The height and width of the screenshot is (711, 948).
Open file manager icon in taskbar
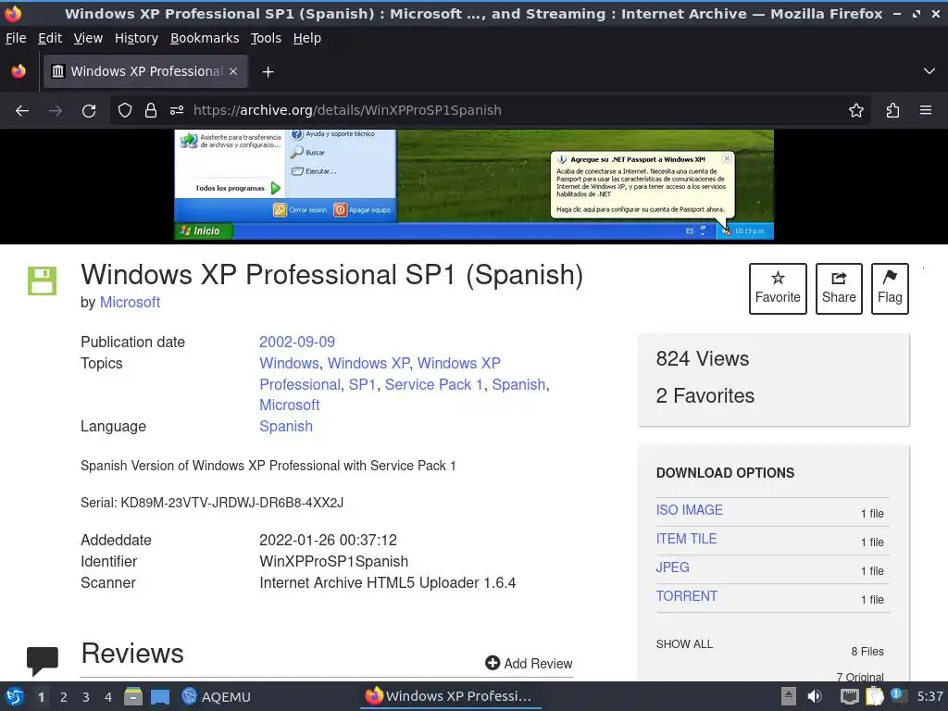point(133,696)
